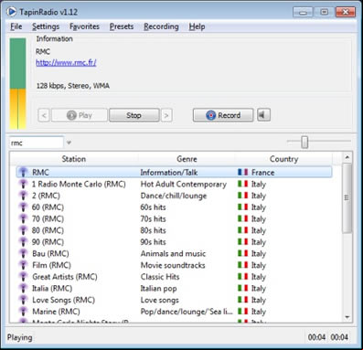363x350 pixels.
Task: Go to next station with right arrow button
Action: coord(166,115)
